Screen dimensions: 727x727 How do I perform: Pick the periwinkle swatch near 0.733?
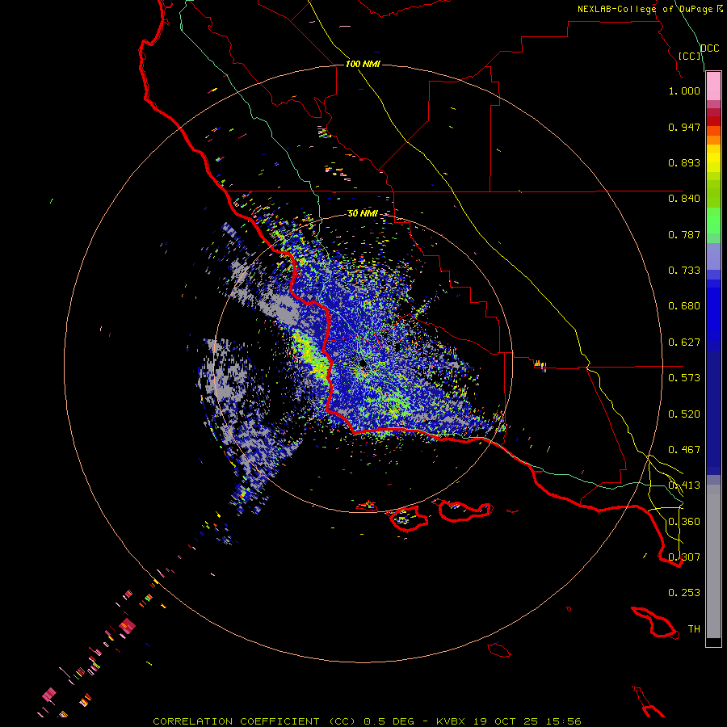[713, 256]
